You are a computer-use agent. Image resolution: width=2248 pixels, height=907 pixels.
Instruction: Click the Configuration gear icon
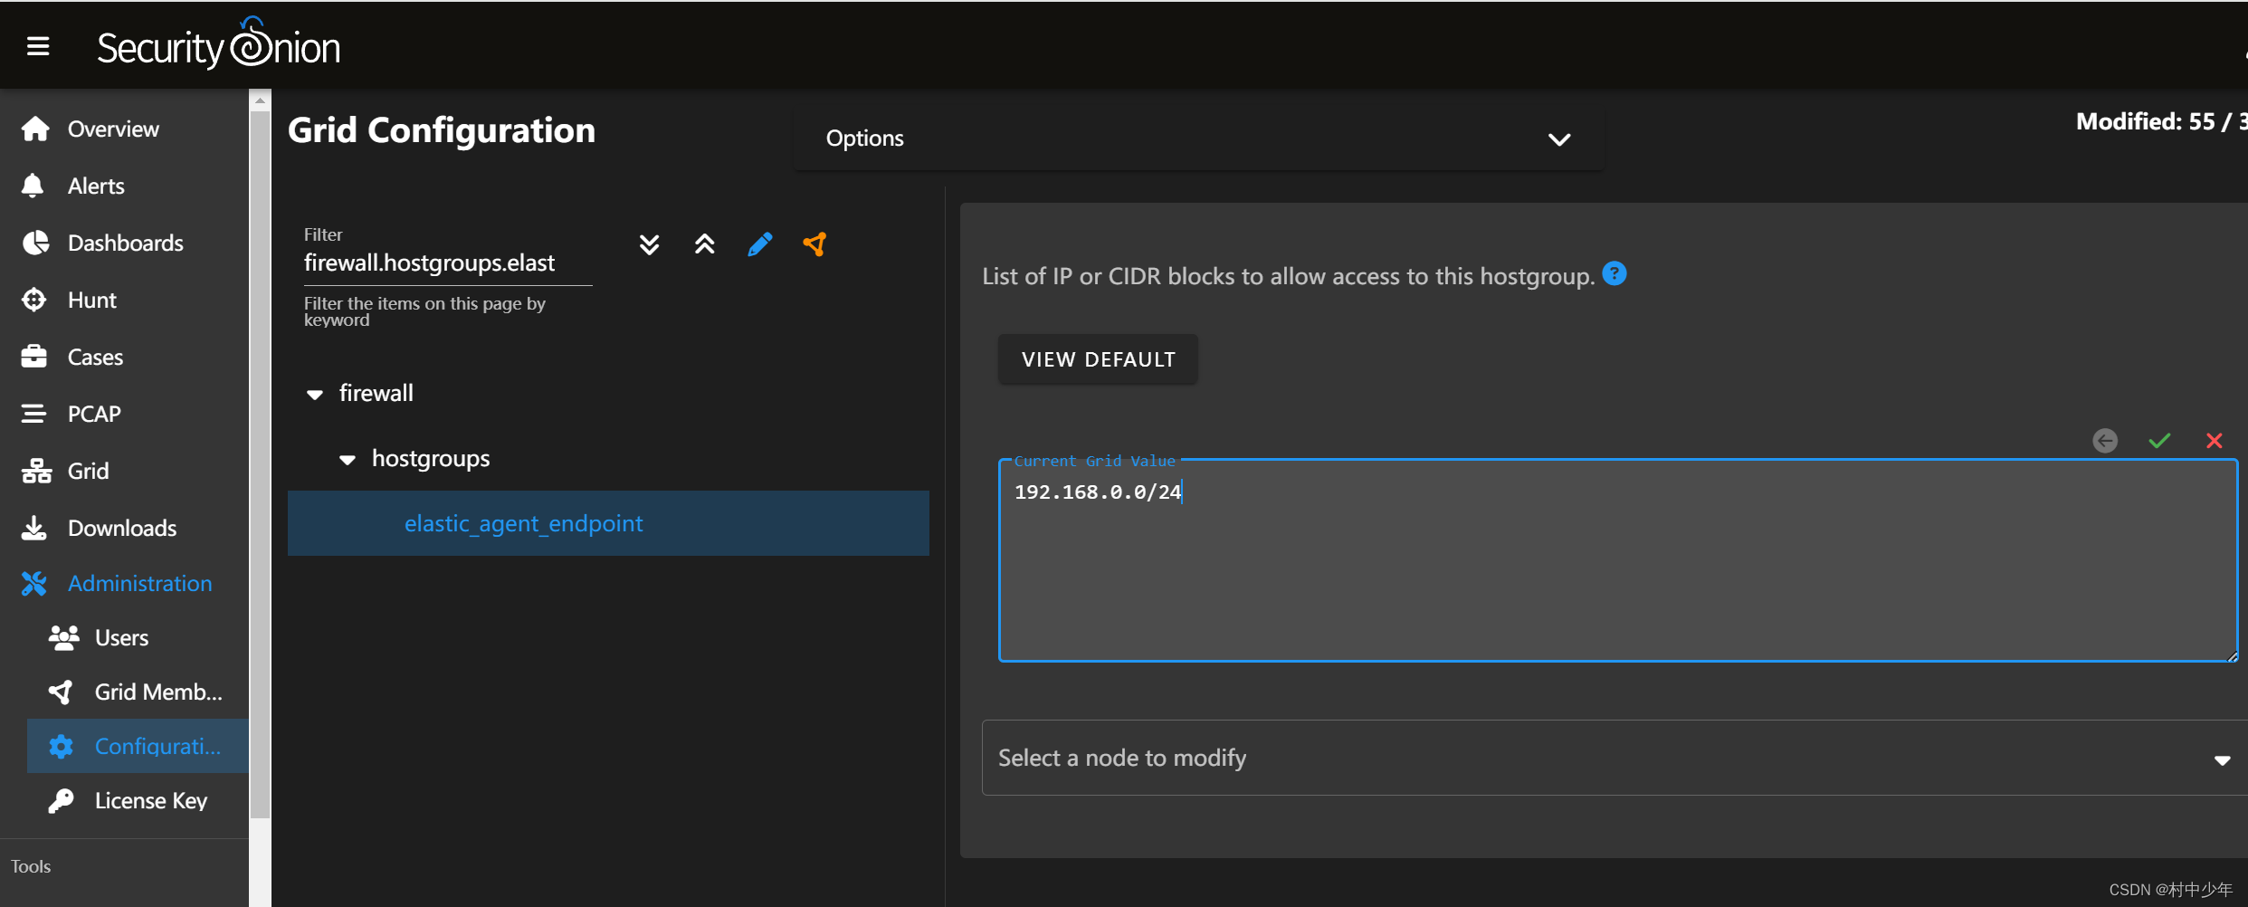coord(61,747)
